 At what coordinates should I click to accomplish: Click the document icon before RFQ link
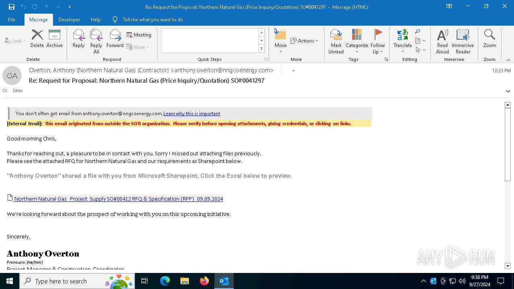coord(10,197)
